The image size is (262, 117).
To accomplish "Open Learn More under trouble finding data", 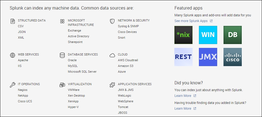I will (x=183, y=109).
